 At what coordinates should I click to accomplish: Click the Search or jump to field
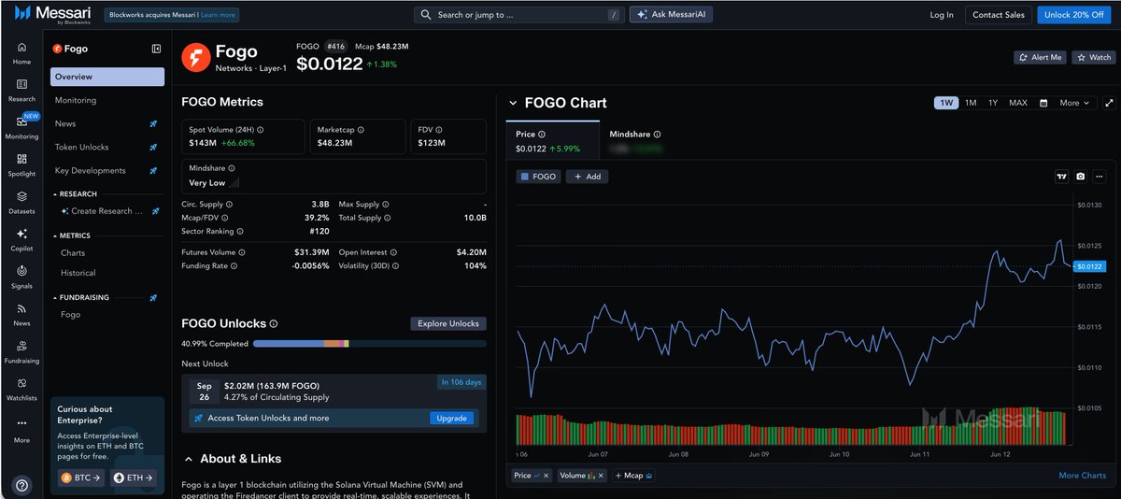coord(519,14)
